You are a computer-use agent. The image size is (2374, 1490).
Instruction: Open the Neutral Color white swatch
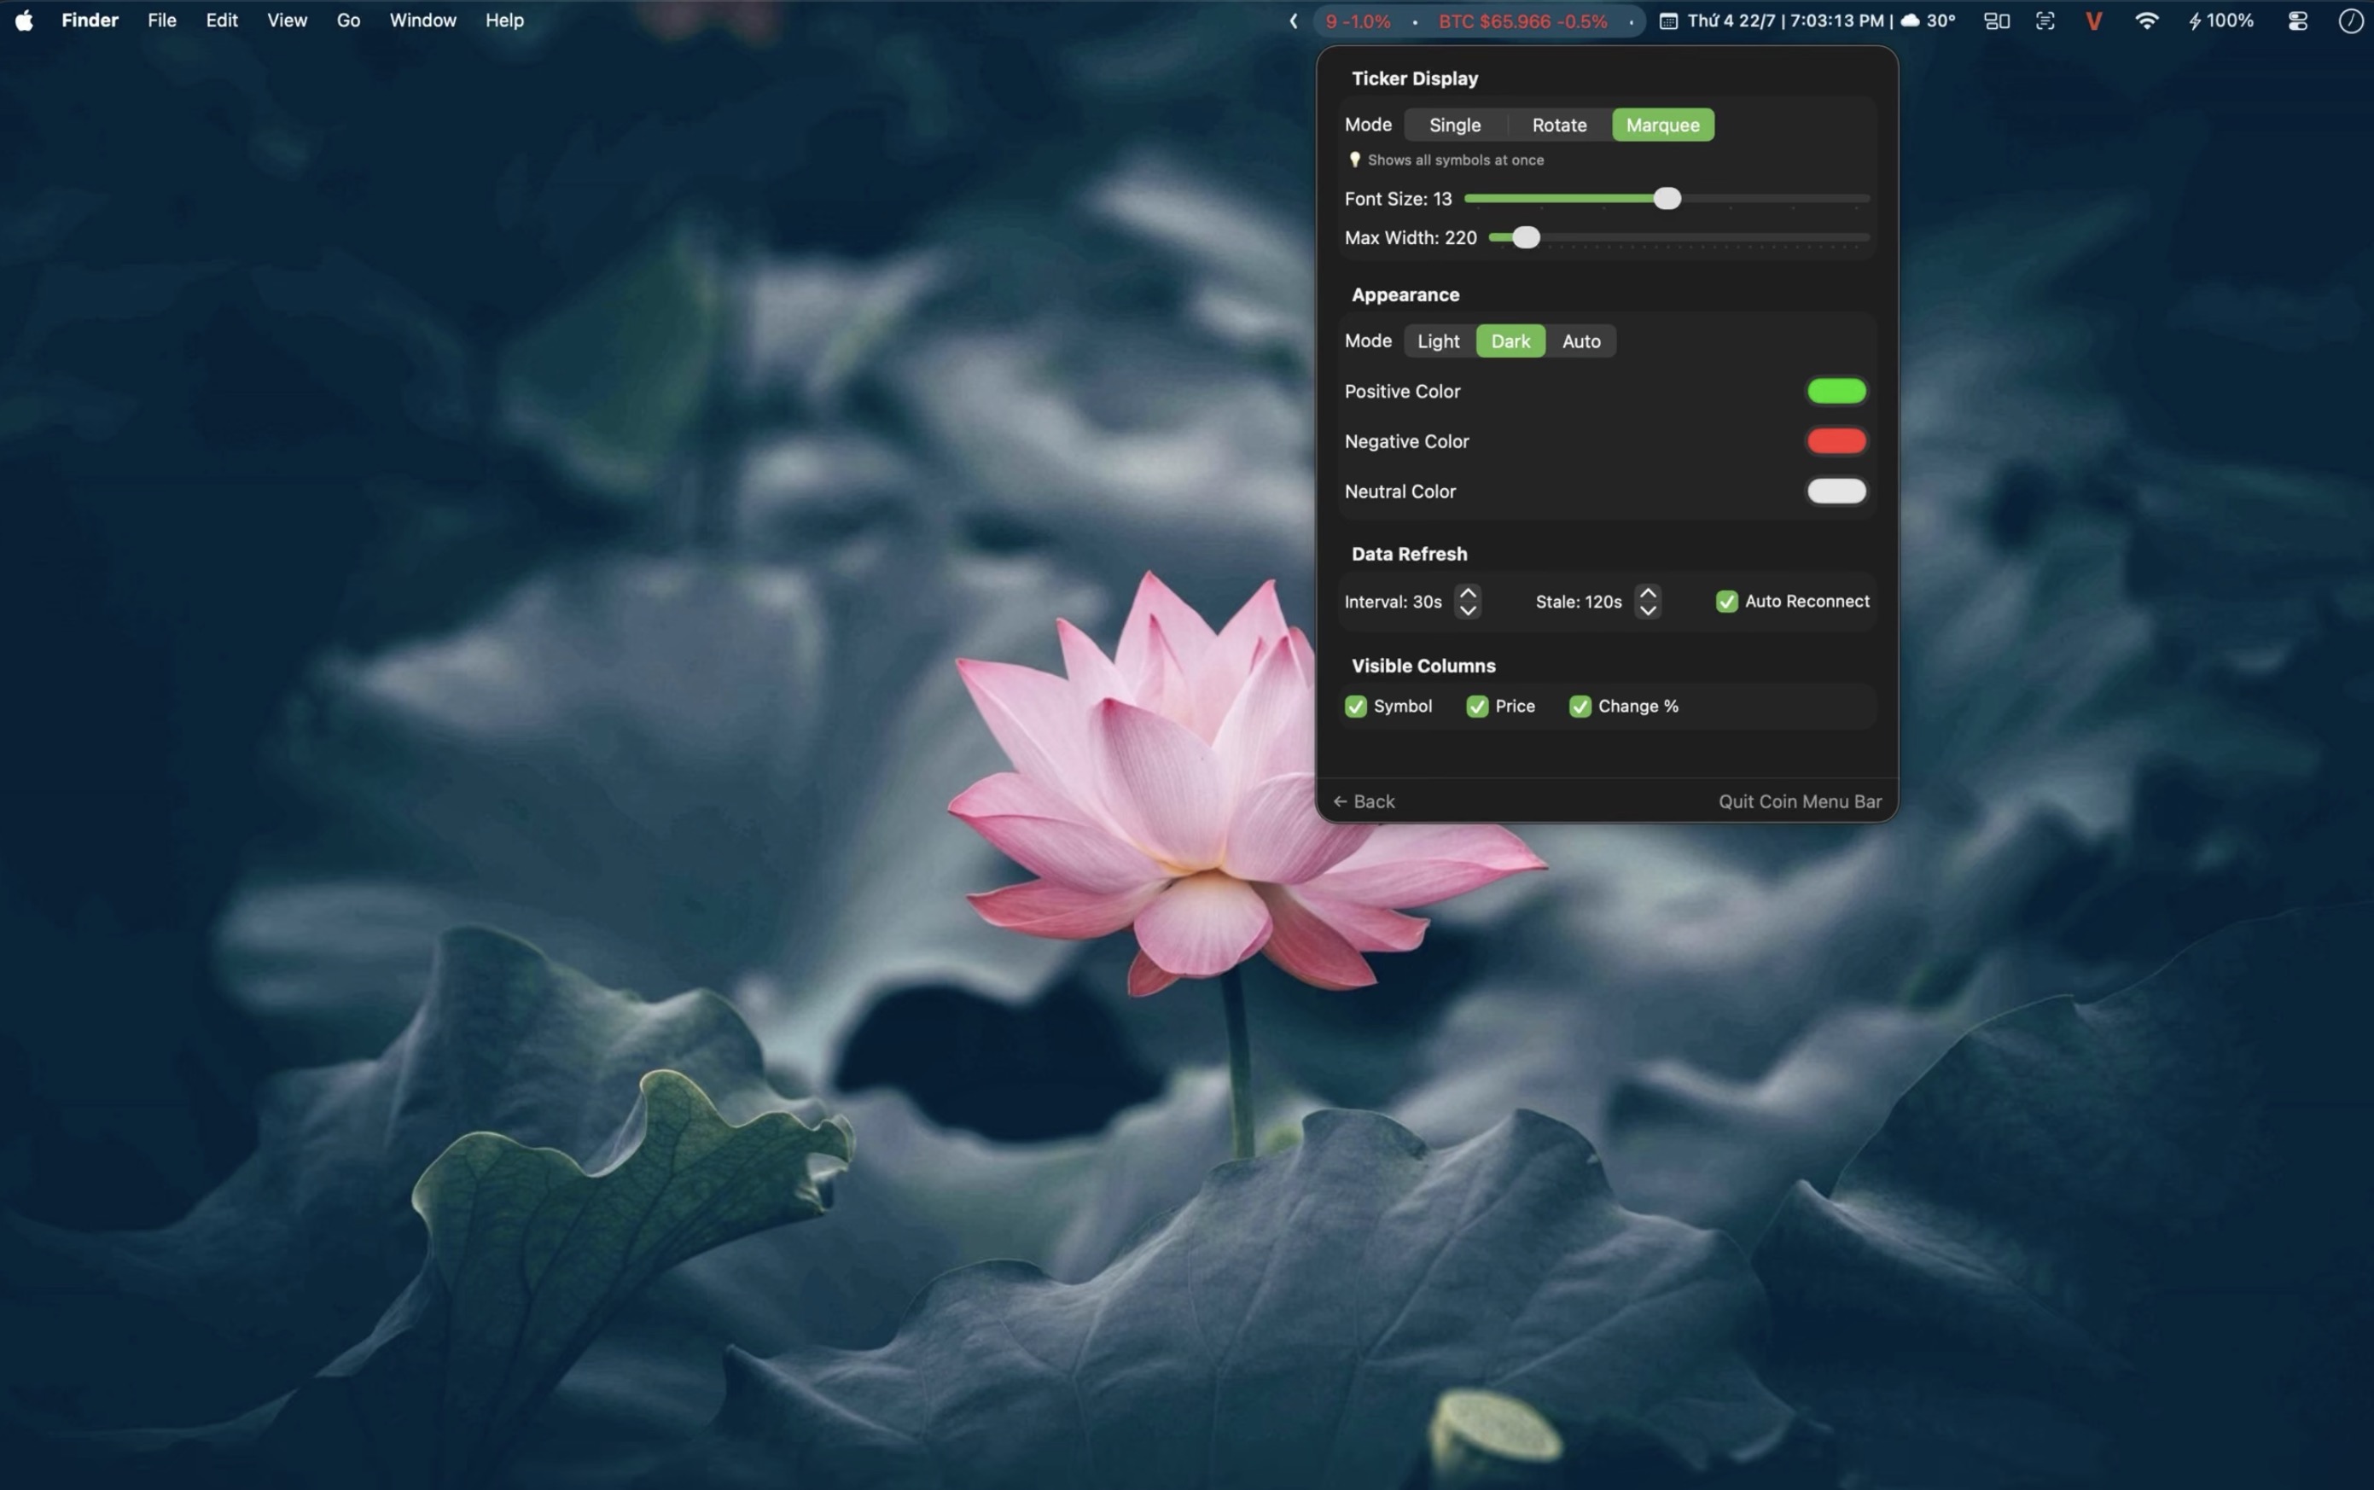(x=1836, y=491)
